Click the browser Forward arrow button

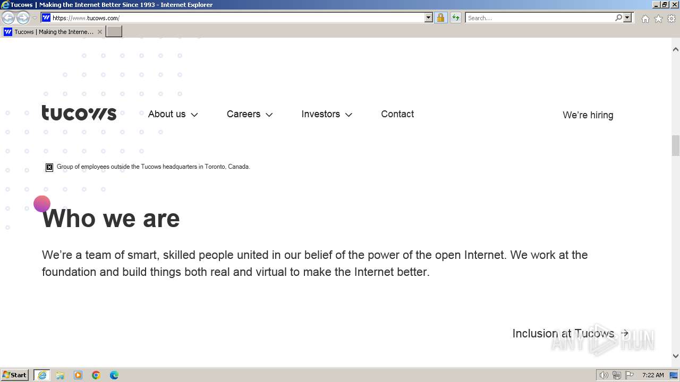23,18
